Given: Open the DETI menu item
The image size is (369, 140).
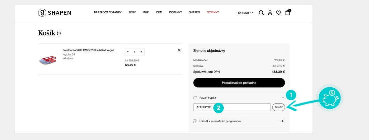Looking at the screenshot, I should [159, 12].
